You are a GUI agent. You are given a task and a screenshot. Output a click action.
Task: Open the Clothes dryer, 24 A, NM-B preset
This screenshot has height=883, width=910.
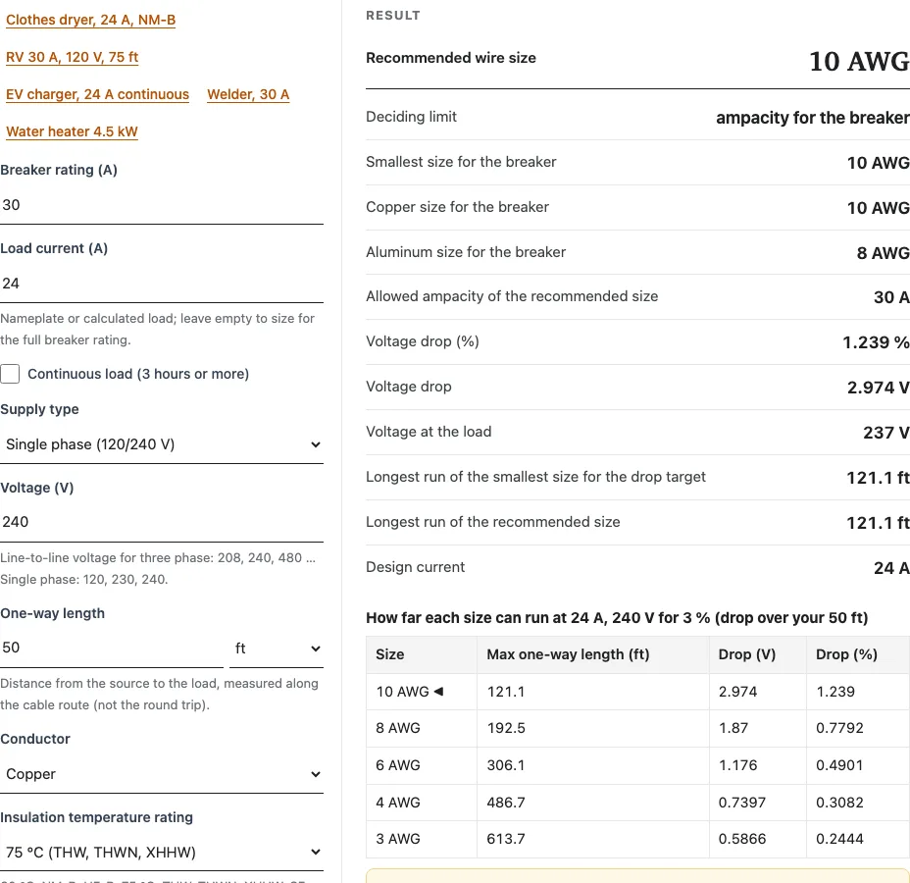(90, 20)
